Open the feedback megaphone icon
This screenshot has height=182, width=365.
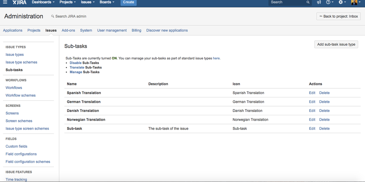pyautogui.click(x=319, y=2)
